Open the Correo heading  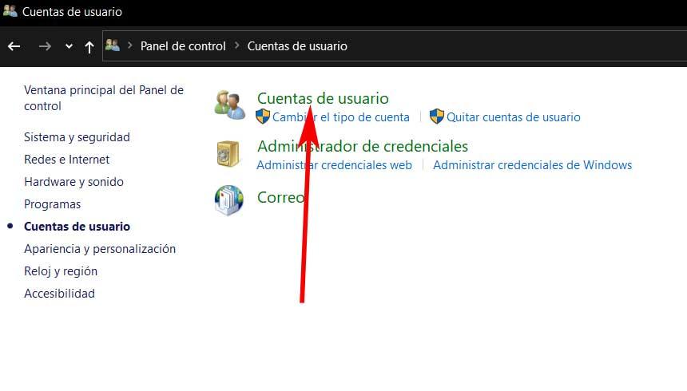(281, 197)
